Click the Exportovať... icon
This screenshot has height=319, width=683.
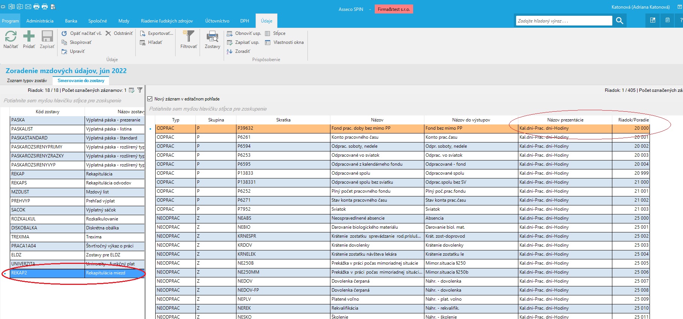point(142,33)
